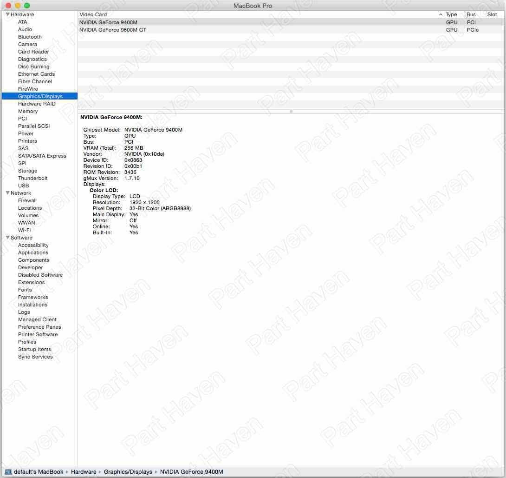Select PCI in the sidebar

click(23, 119)
